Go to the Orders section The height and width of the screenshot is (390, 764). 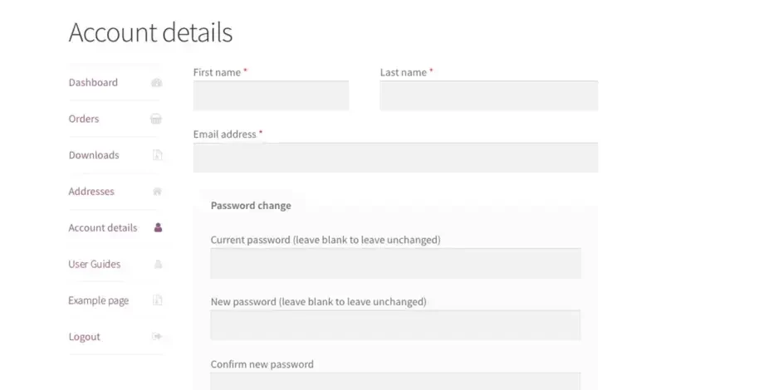point(84,119)
